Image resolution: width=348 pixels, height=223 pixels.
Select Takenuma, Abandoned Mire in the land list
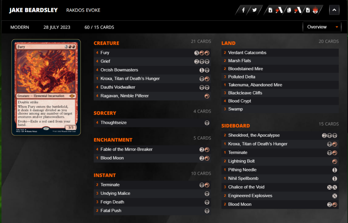[x=280, y=85]
